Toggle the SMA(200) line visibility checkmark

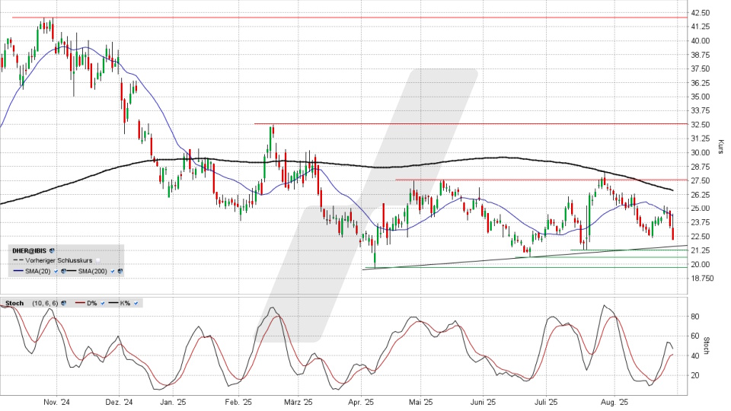113,271
